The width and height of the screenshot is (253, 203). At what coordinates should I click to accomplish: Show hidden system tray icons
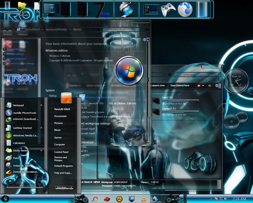click(211, 199)
